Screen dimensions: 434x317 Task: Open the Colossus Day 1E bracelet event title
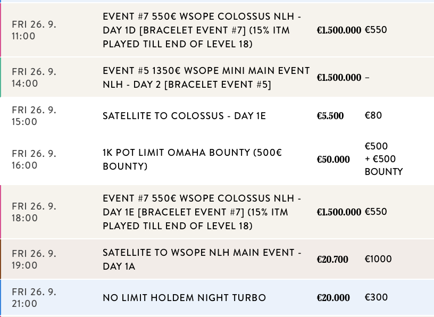[202, 212]
